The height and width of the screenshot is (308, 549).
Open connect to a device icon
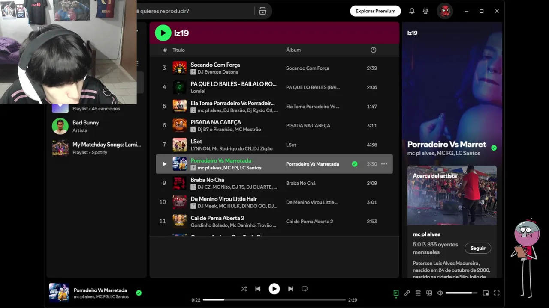click(x=429, y=293)
